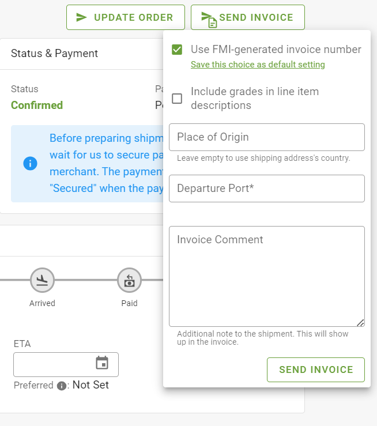
Task: Click the send-document icon in top Send Invoice
Action: (x=209, y=20)
